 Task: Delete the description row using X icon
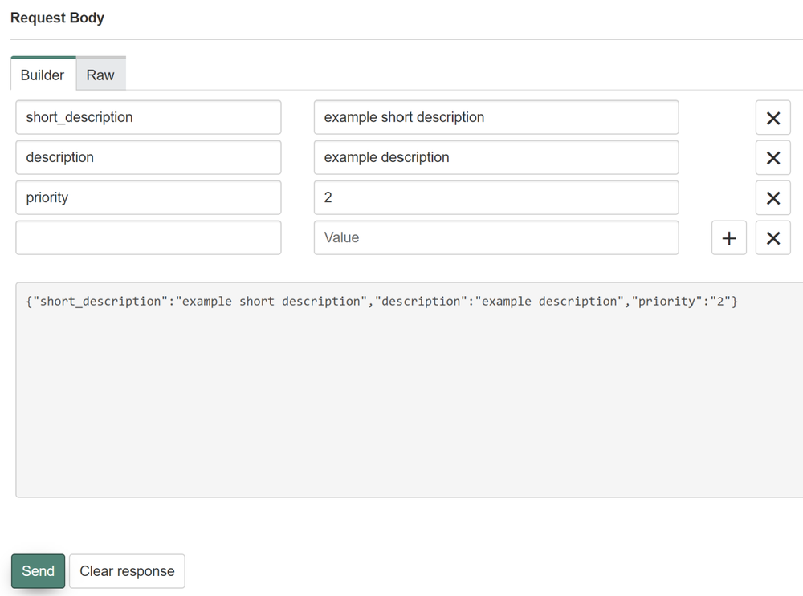(772, 157)
